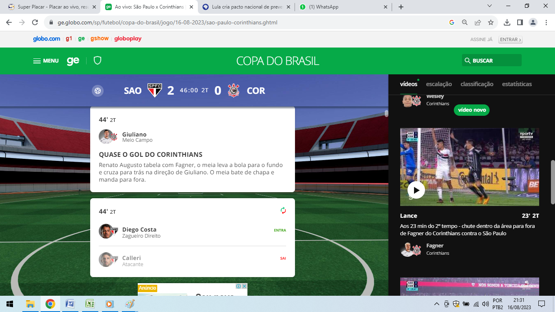Image resolution: width=555 pixels, height=312 pixels.
Task: Click the team shield icon beside the ge logo
Action: point(98,61)
